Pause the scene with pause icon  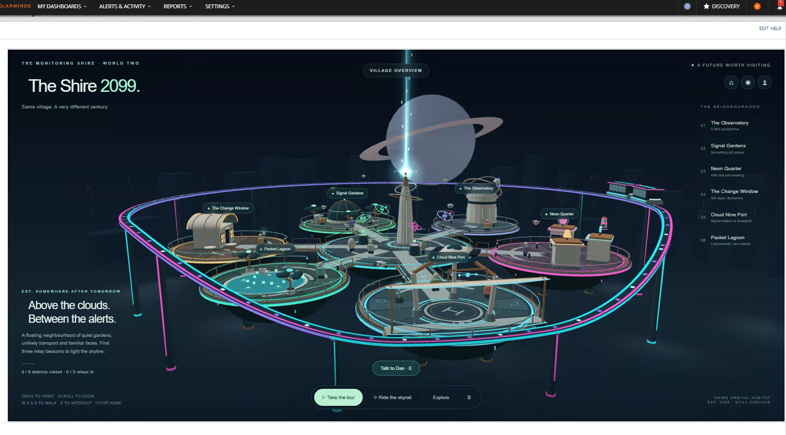pos(469,398)
